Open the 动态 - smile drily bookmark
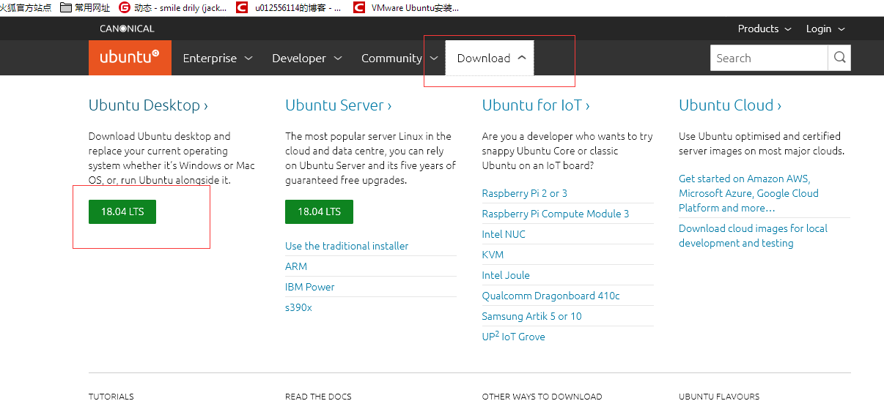This screenshot has width=884, height=401. tap(173, 8)
